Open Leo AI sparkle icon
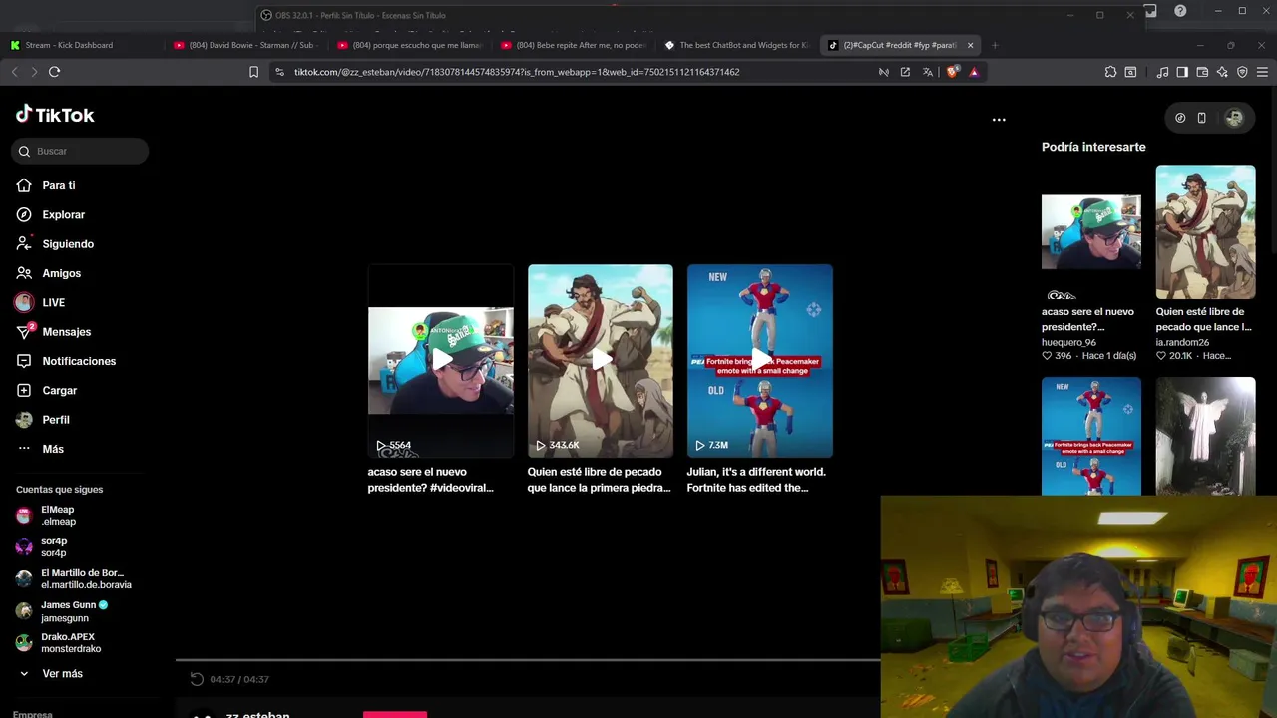1277x718 pixels. pos(1222,72)
